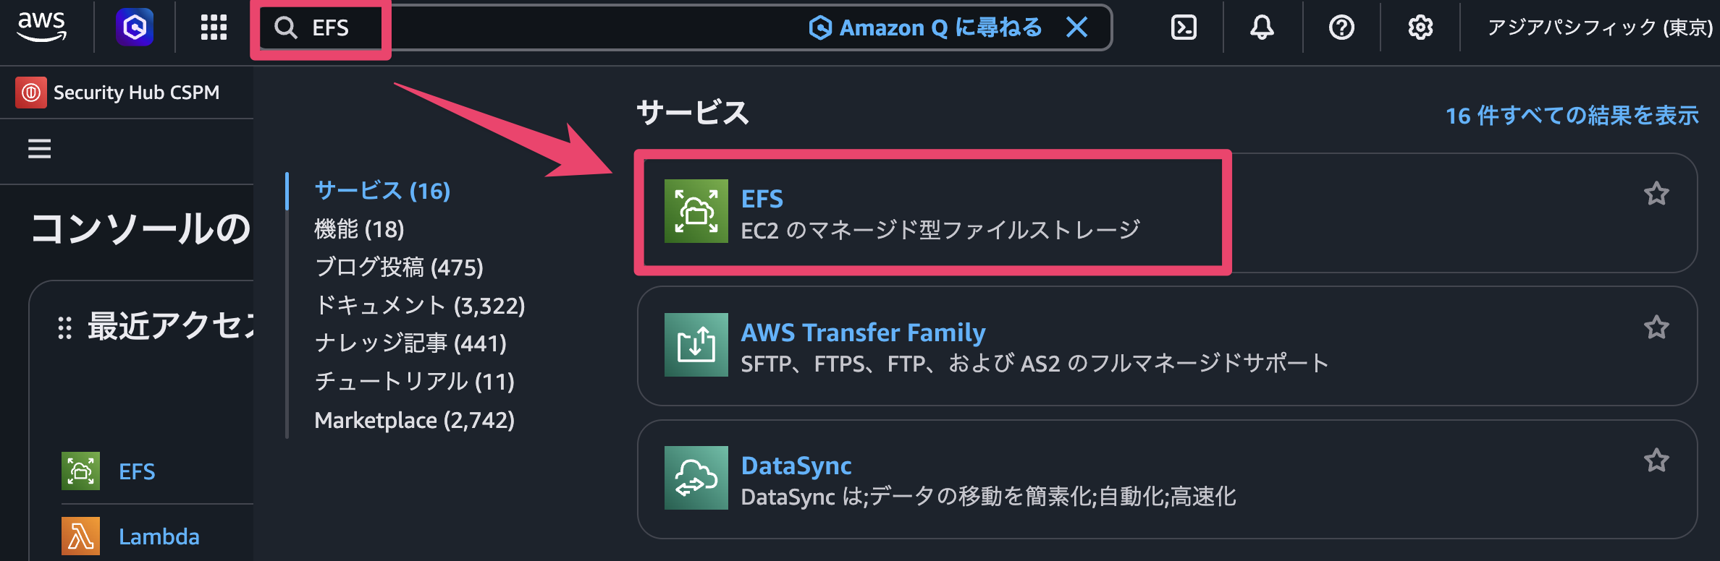
Task: Click the AWS logo home icon
Action: 42,27
